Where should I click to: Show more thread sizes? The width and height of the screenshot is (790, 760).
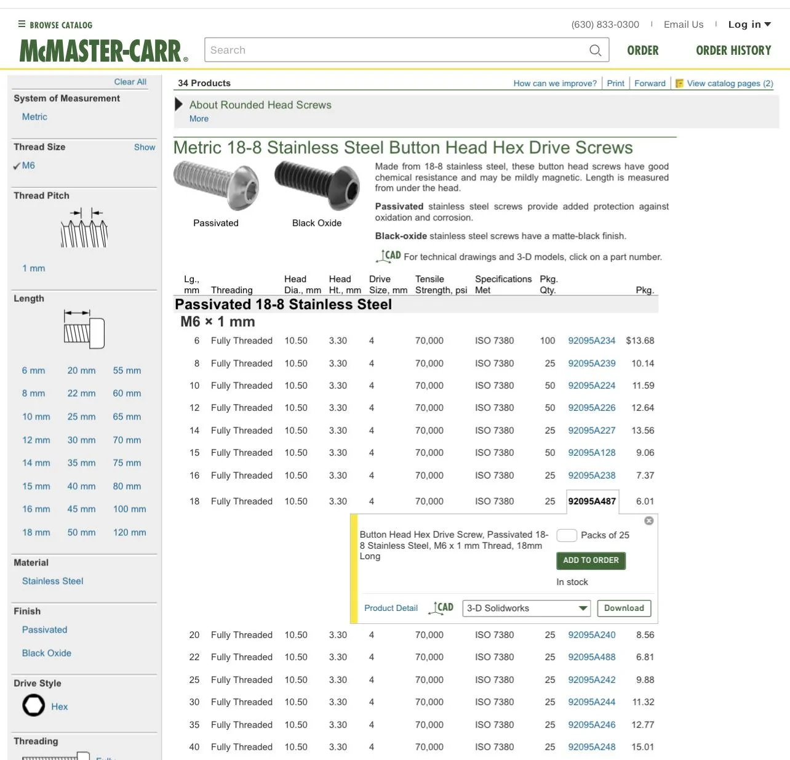coord(145,147)
